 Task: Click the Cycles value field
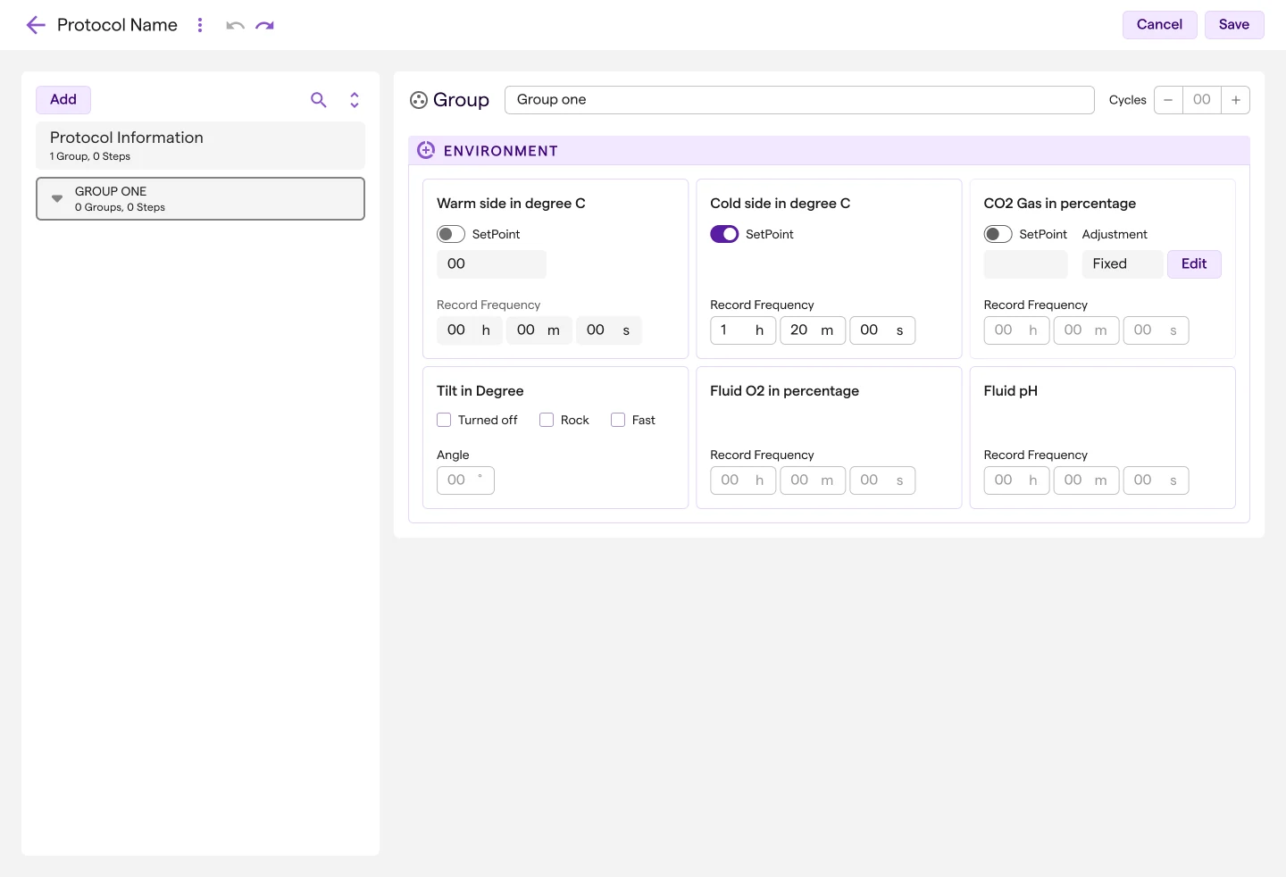coord(1202,100)
